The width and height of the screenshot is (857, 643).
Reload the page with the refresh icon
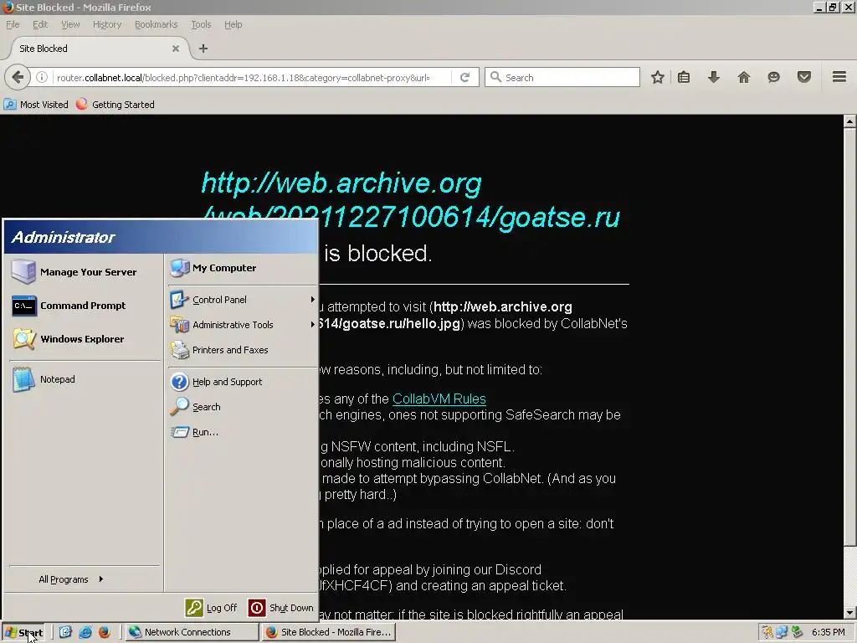(x=464, y=77)
